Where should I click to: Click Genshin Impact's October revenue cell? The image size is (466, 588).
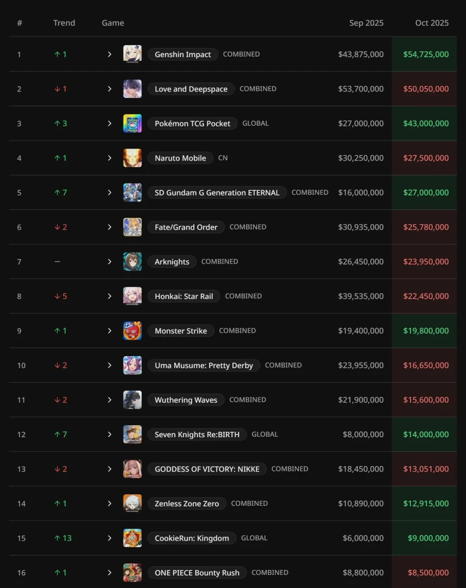coord(426,54)
